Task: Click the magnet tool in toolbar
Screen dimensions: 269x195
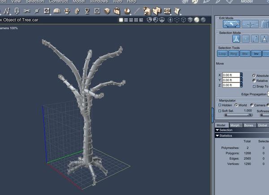Action: [17, 11]
